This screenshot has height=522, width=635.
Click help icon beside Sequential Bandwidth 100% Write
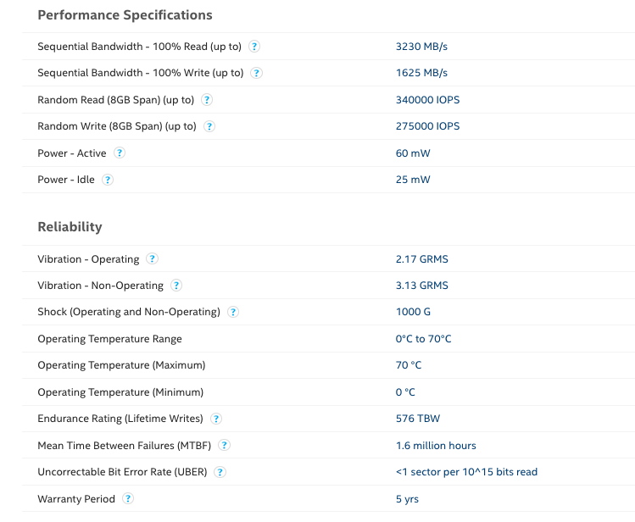coord(257,73)
